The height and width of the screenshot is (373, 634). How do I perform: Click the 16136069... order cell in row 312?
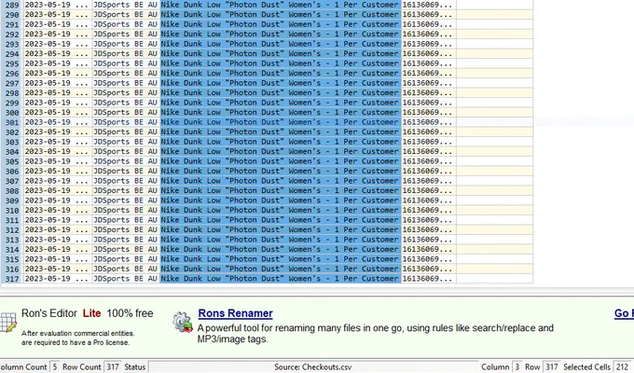(429, 229)
